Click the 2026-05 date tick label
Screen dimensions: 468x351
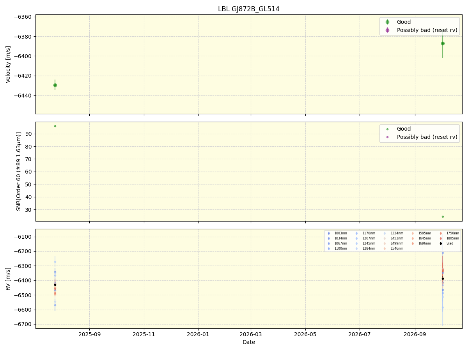pos(305,334)
